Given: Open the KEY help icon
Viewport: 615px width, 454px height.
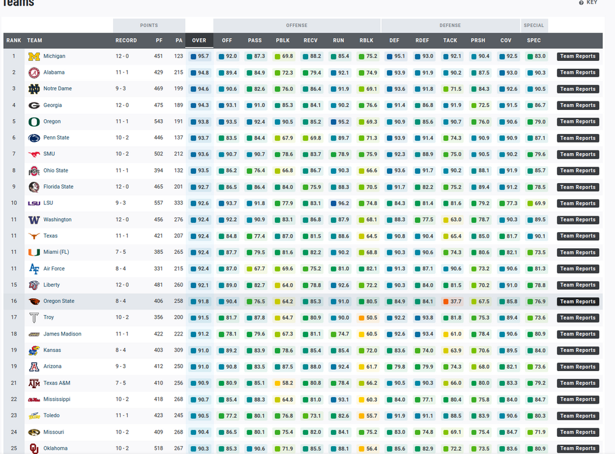Looking at the screenshot, I should click(x=581, y=3).
